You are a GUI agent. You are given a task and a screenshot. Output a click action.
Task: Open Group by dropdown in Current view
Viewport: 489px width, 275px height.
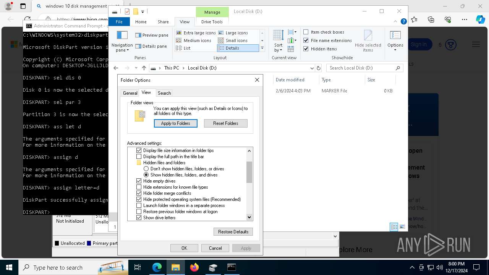pos(292,32)
